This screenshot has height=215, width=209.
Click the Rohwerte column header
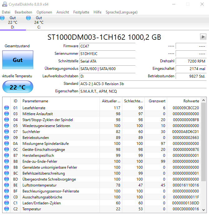184,101
